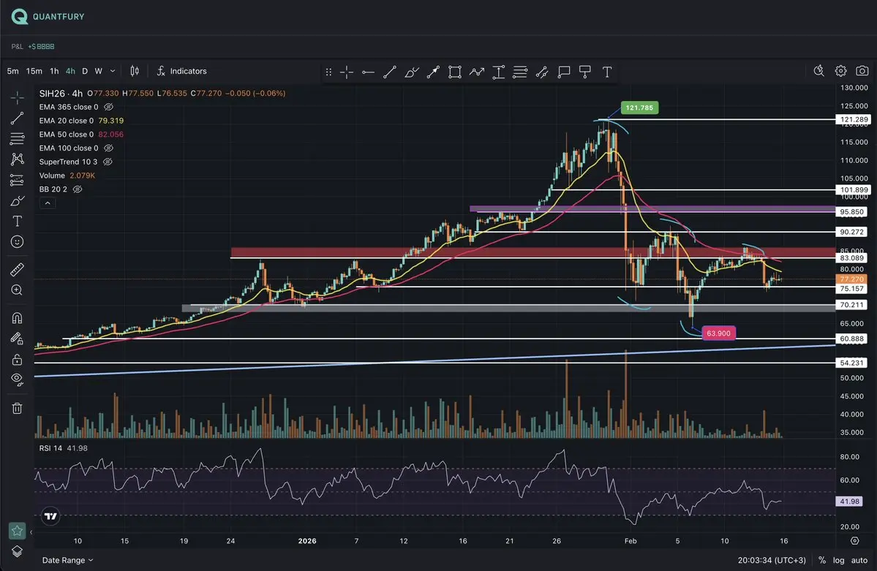
Task: Collapse the indicator legend with chevron
Action: (x=48, y=203)
